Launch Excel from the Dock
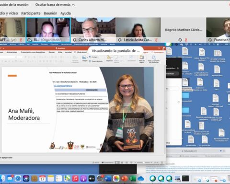 tap(133, 178)
